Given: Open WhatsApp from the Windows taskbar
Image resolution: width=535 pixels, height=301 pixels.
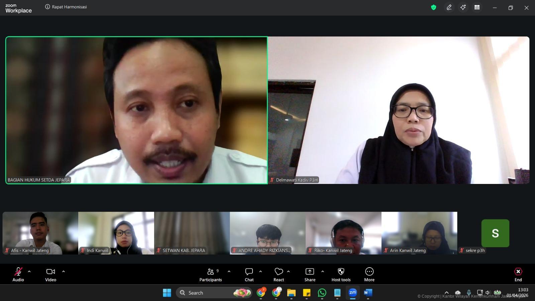Looking at the screenshot, I should click(x=322, y=293).
